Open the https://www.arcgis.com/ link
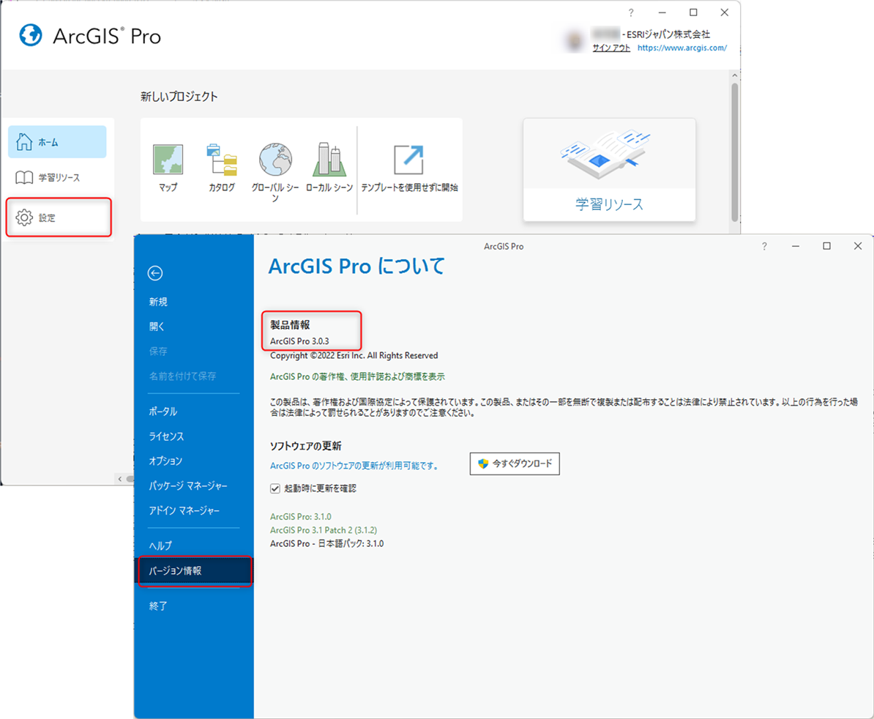 pyautogui.click(x=682, y=48)
